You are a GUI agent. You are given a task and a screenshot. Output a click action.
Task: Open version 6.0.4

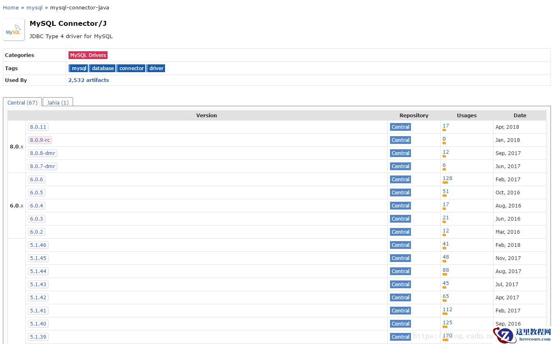coord(37,205)
